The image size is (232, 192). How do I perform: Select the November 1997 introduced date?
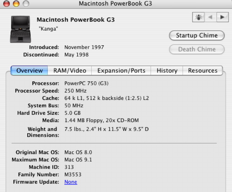[x=84, y=47]
